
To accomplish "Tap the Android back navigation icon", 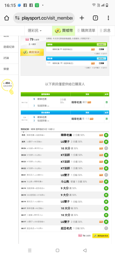I will pyautogui.click(x=85, y=250).
